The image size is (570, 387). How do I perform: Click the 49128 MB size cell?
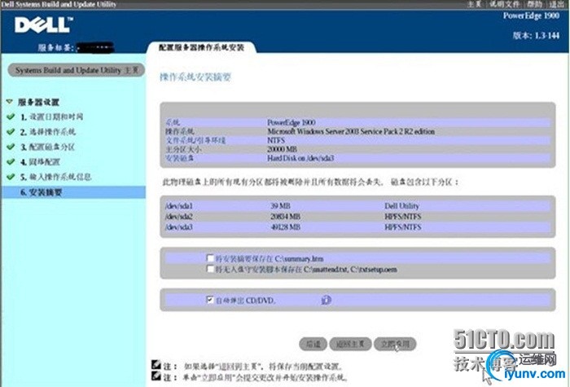285,227
